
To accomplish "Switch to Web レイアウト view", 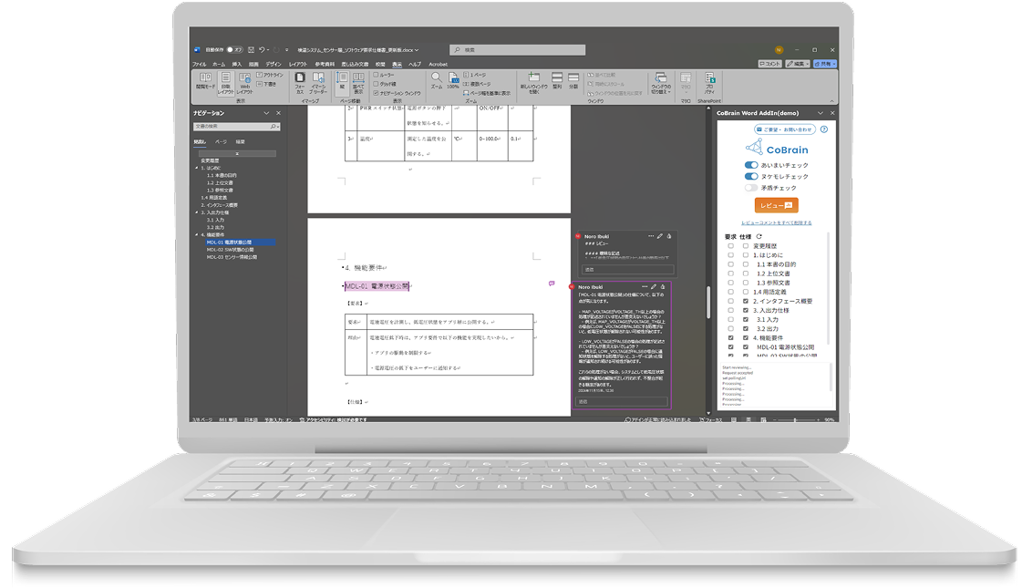I will coord(244,84).
